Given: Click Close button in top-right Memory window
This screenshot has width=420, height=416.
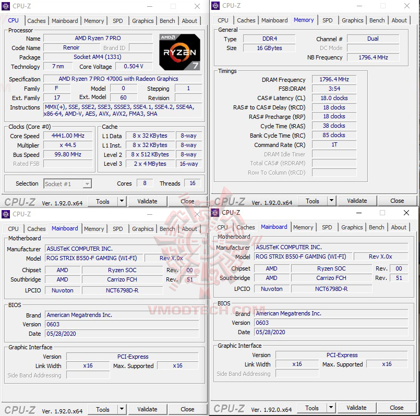Looking at the screenshot, I should (x=397, y=201).
